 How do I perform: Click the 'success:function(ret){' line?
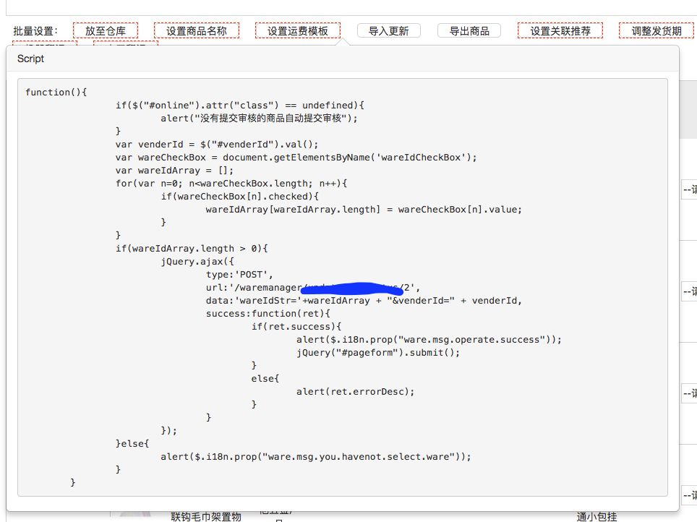tap(268, 314)
